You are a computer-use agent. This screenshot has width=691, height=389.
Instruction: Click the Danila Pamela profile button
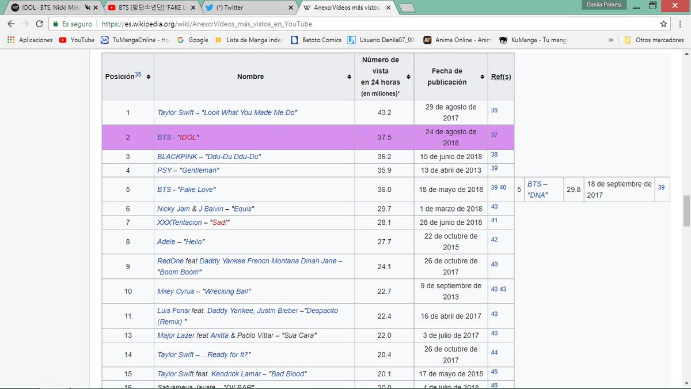(x=605, y=5)
